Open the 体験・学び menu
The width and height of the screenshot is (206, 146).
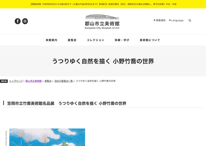(x=122, y=40)
